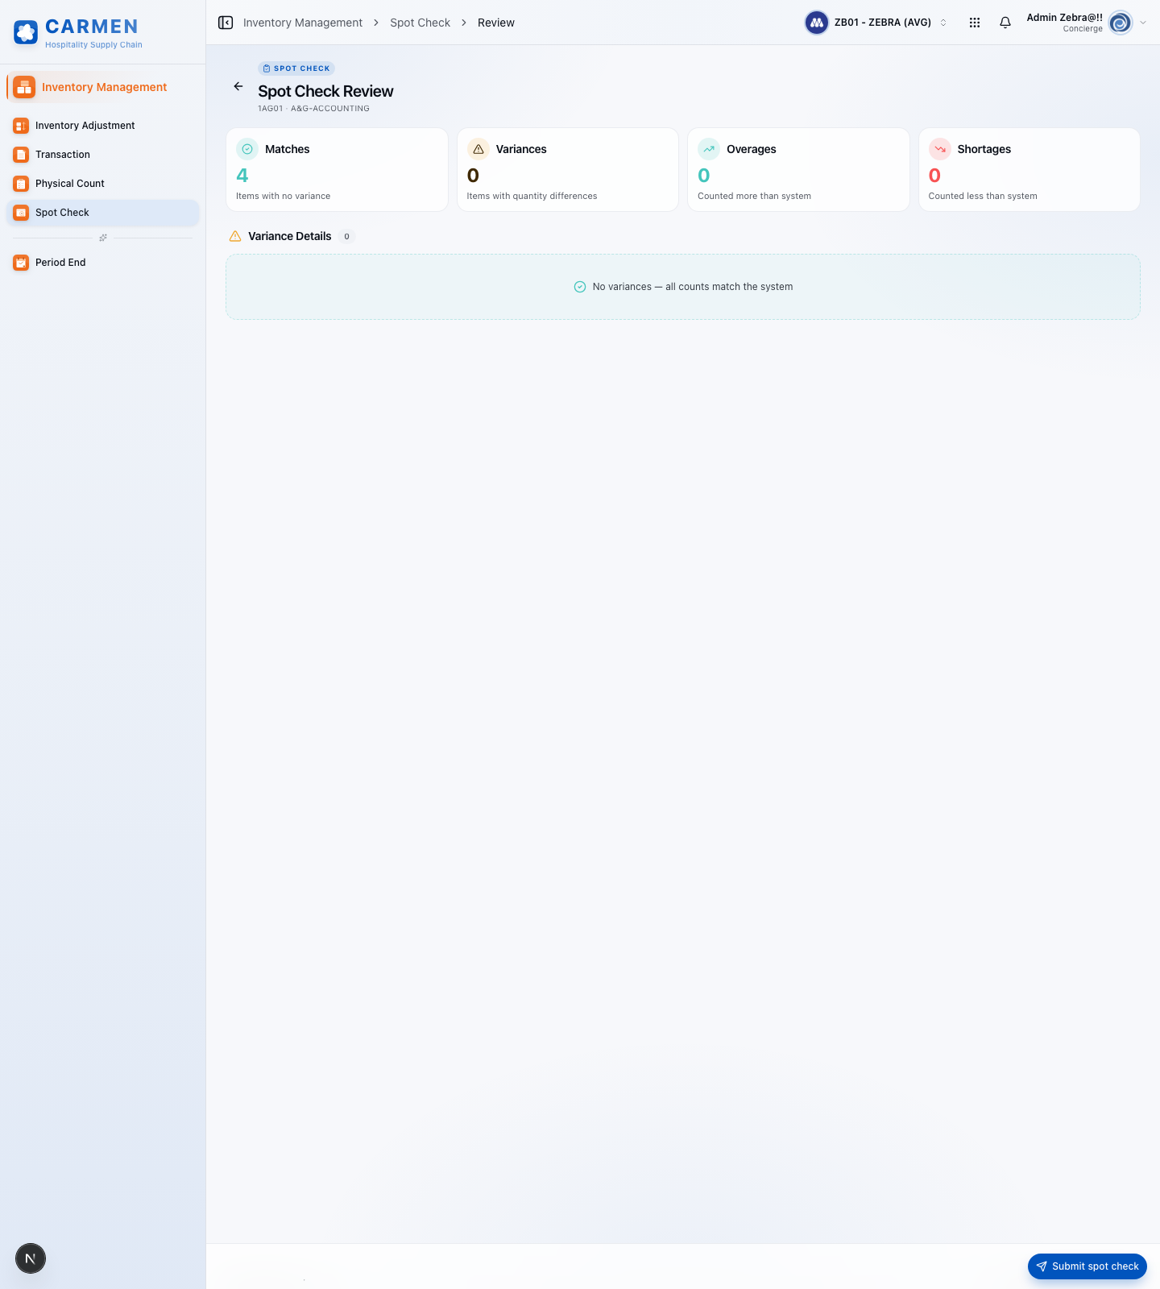Click the Shortages trending-down icon
Image resolution: width=1160 pixels, height=1289 pixels.
[x=940, y=149]
